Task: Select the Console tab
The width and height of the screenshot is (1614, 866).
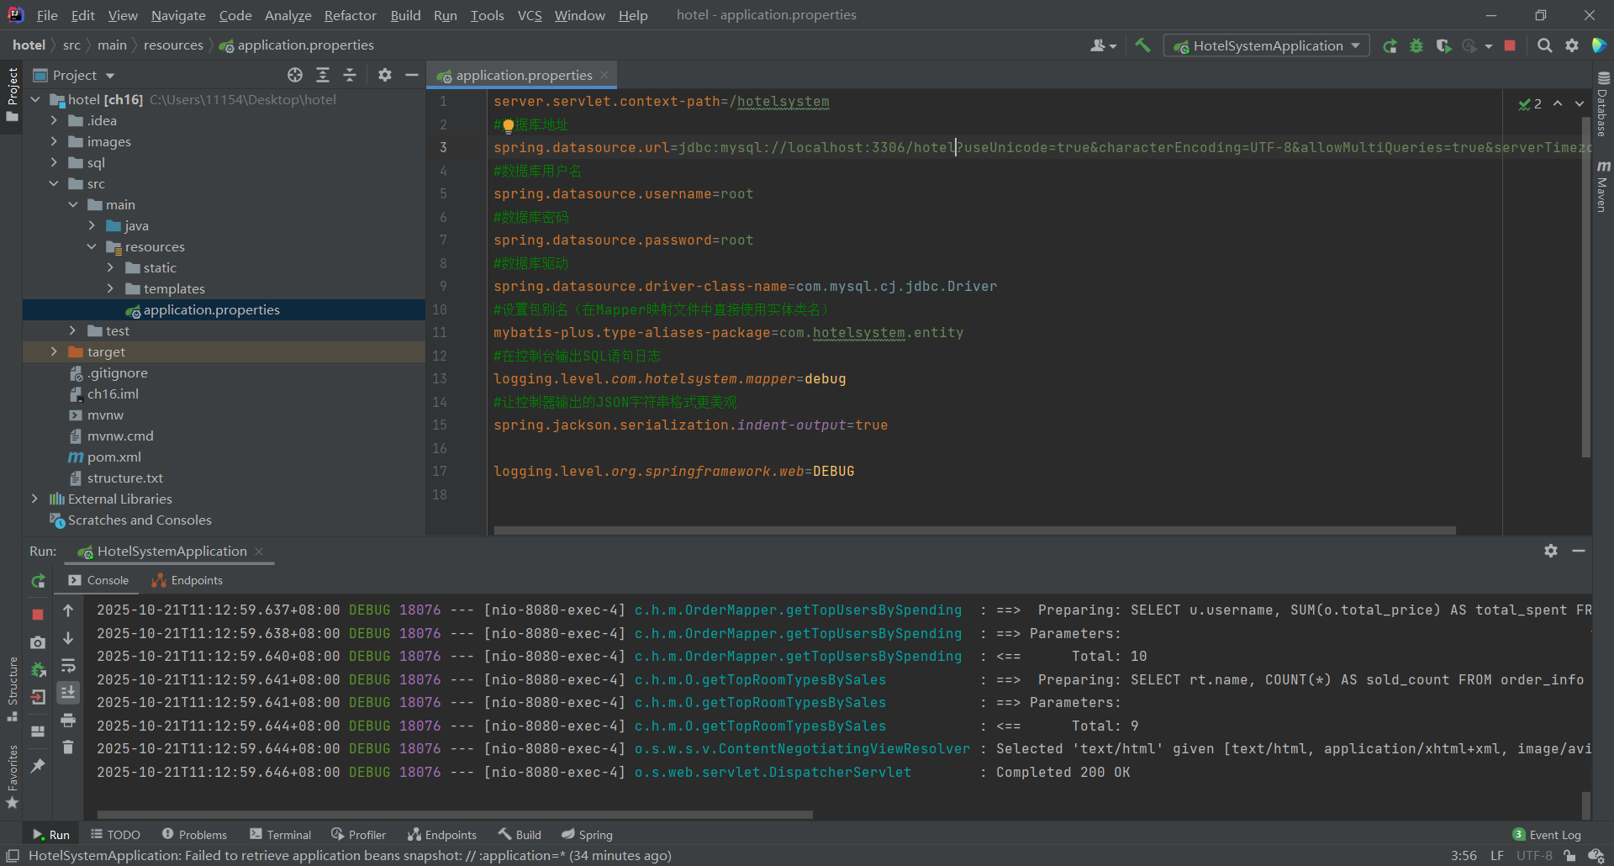Action: (98, 580)
